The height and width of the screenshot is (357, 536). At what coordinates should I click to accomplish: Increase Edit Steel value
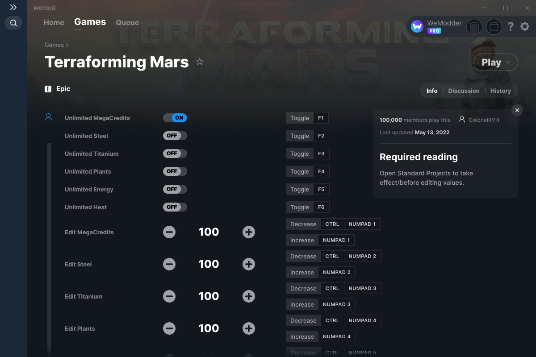[x=249, y=264]
